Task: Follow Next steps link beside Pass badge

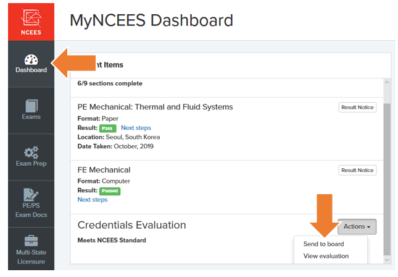Action: pos(136,128)
